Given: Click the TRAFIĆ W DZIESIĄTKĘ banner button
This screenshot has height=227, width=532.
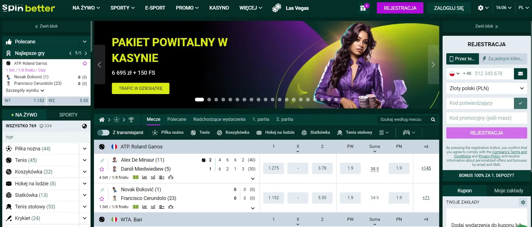Looking at the screenshot, I should (x=140, y=88).
